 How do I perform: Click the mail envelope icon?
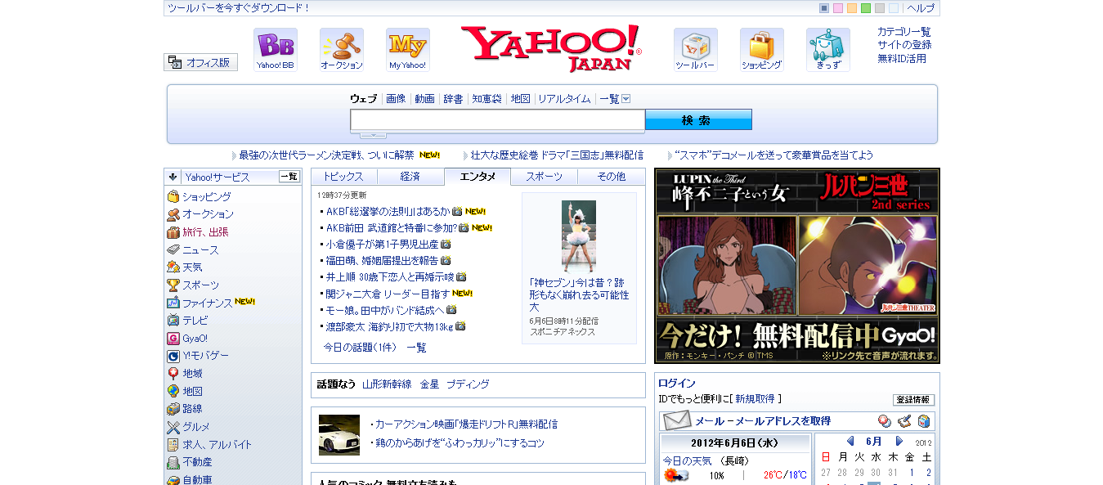click(x=677, y=421)
